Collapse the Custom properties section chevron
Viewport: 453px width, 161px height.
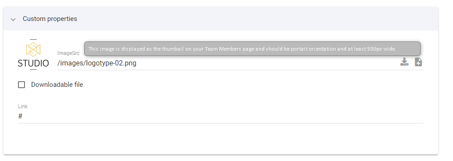click(x=13, y=19)
